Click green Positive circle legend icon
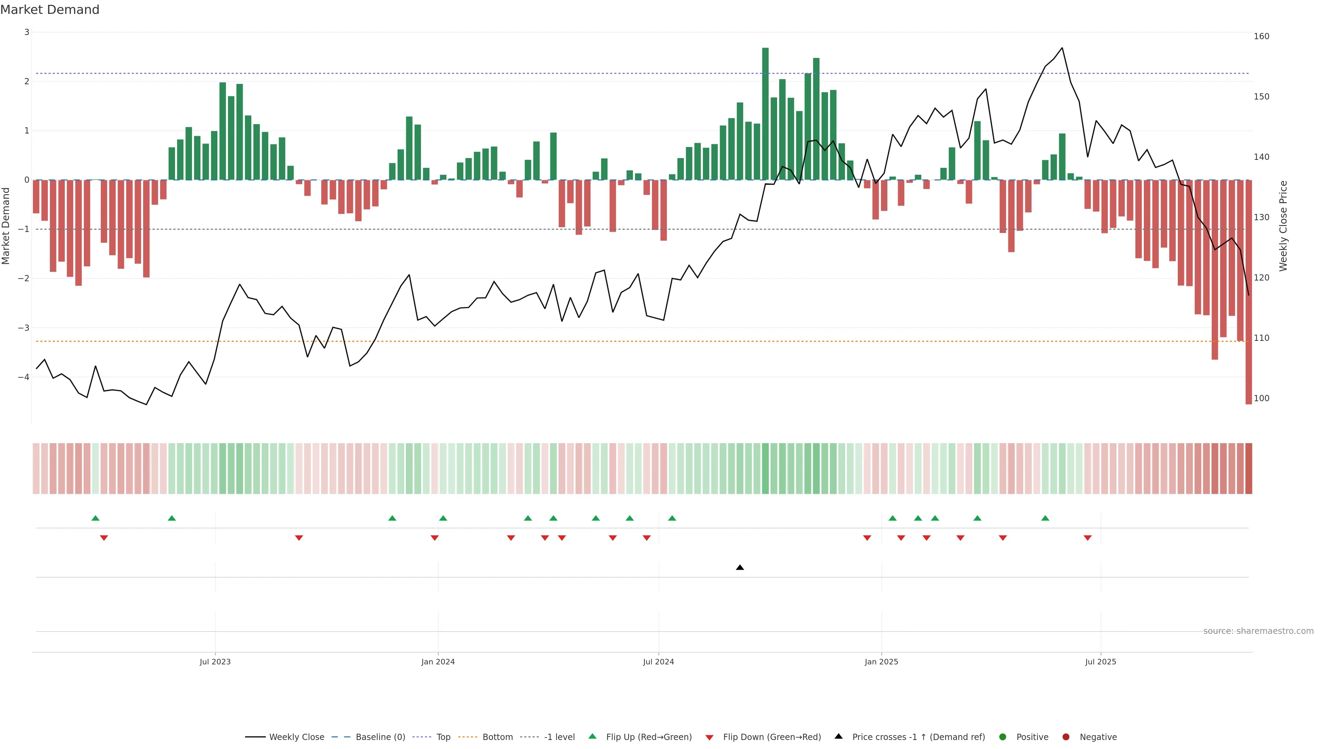1331x749 pixels. 1003,737
